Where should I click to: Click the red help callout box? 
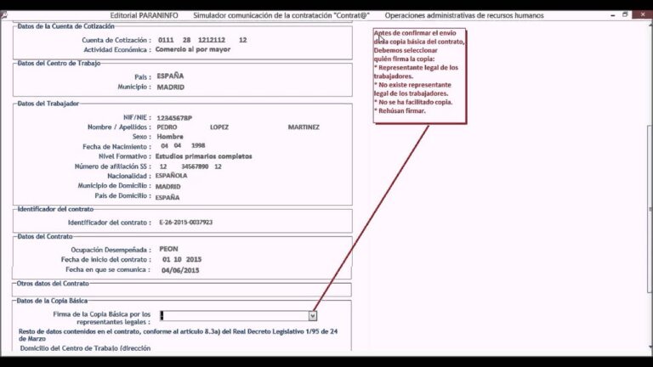(x=420, y=75)
